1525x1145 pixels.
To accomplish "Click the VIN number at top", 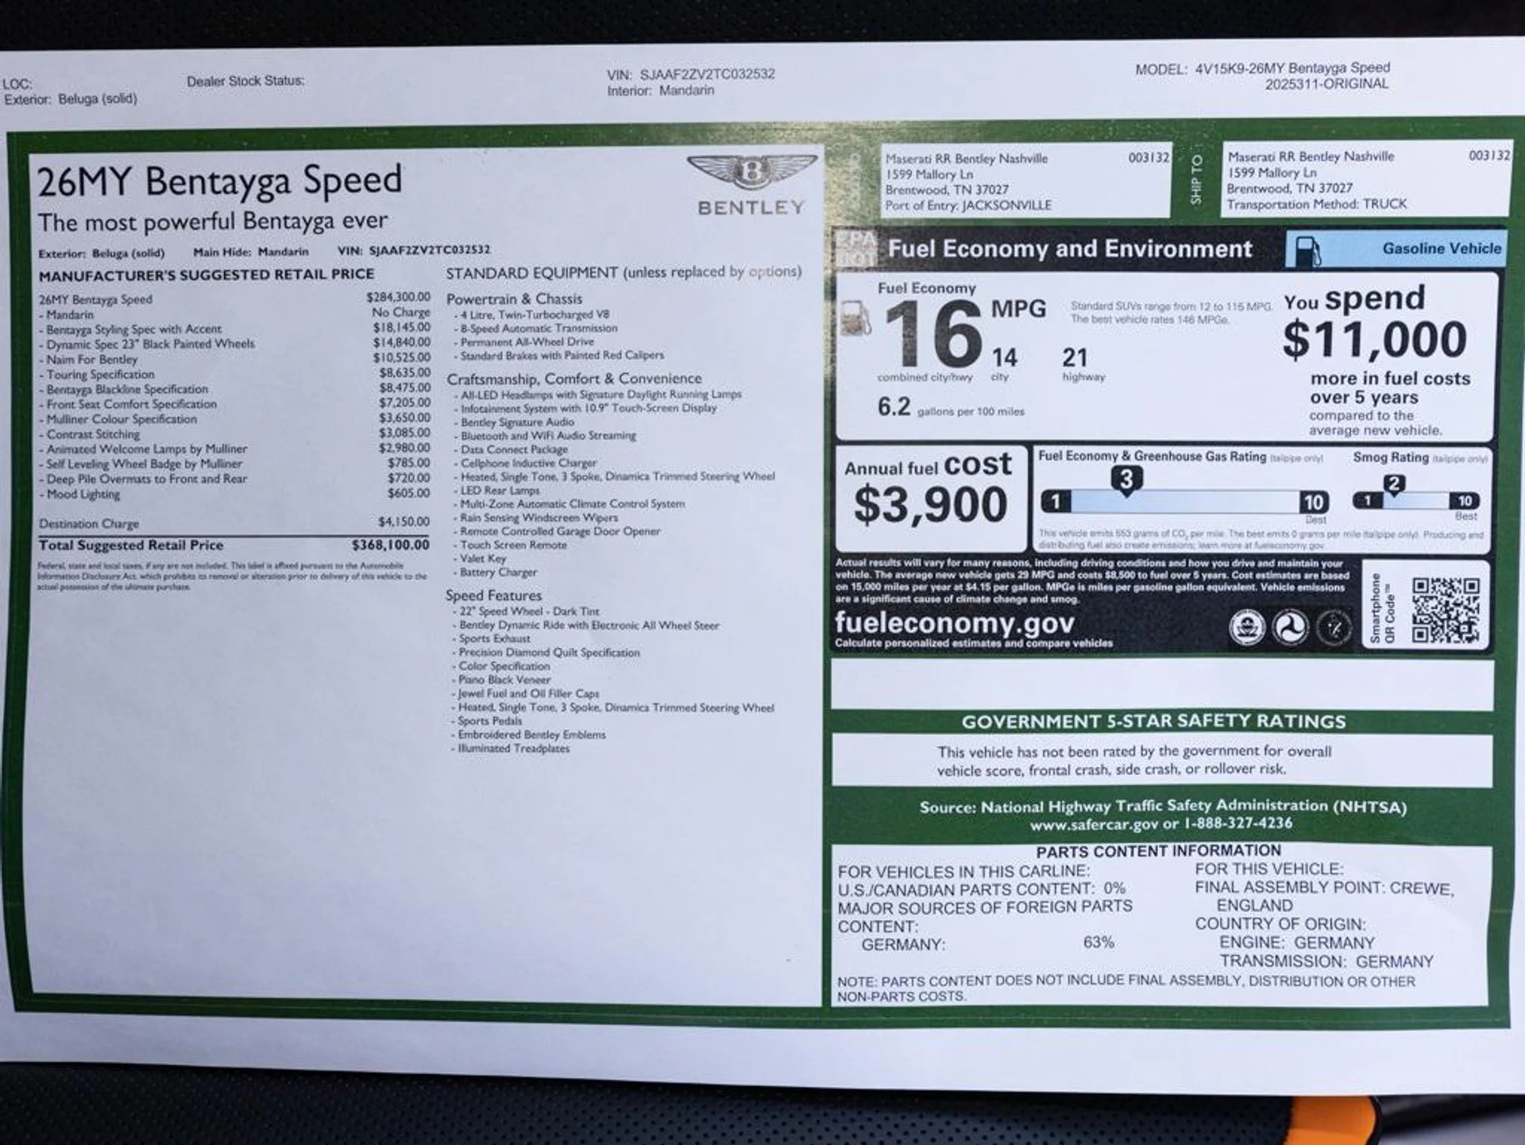I will click(x=707, y=74).
